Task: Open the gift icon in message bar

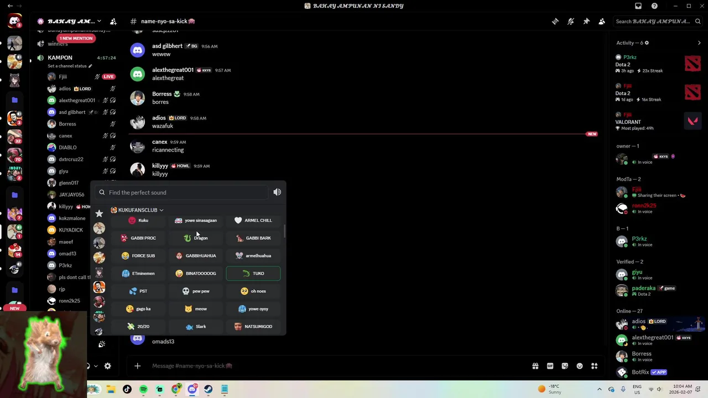Action: (535, 366)
